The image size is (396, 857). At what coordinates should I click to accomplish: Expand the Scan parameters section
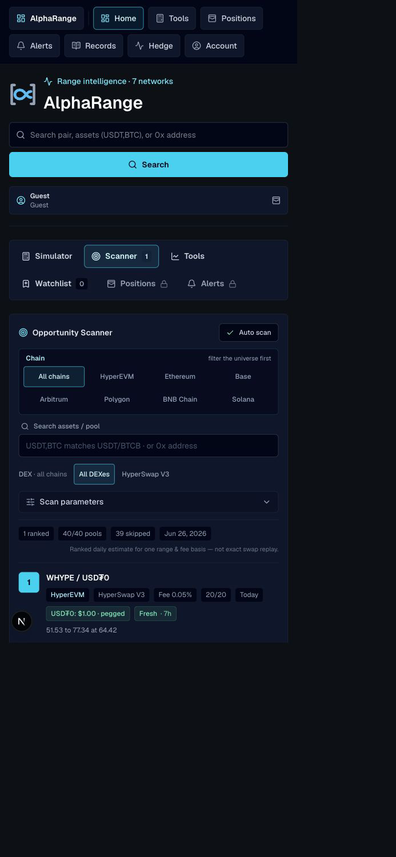[x=149, y=502]
